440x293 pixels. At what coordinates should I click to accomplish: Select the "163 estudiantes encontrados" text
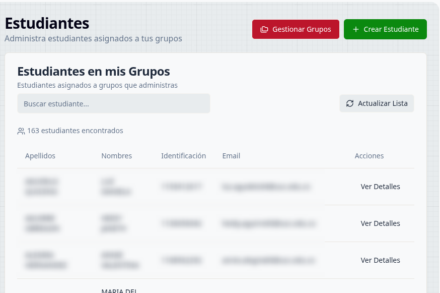pyautogui.click(x=75, y=131)
